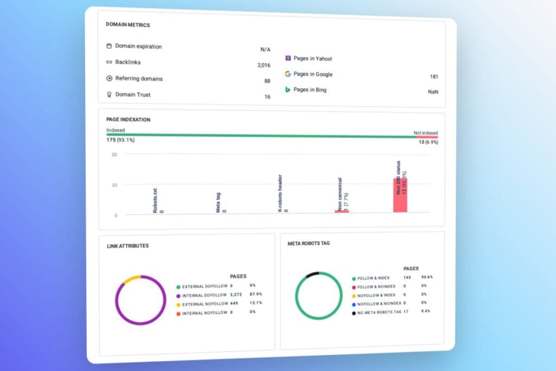This screenshot has height=371, width=556.
Task: Select the Google logo icon
Action: [x=288, y=74]
